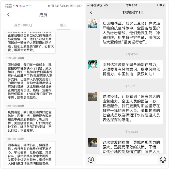Tap sender name 122115101沈诗妍

15,139
